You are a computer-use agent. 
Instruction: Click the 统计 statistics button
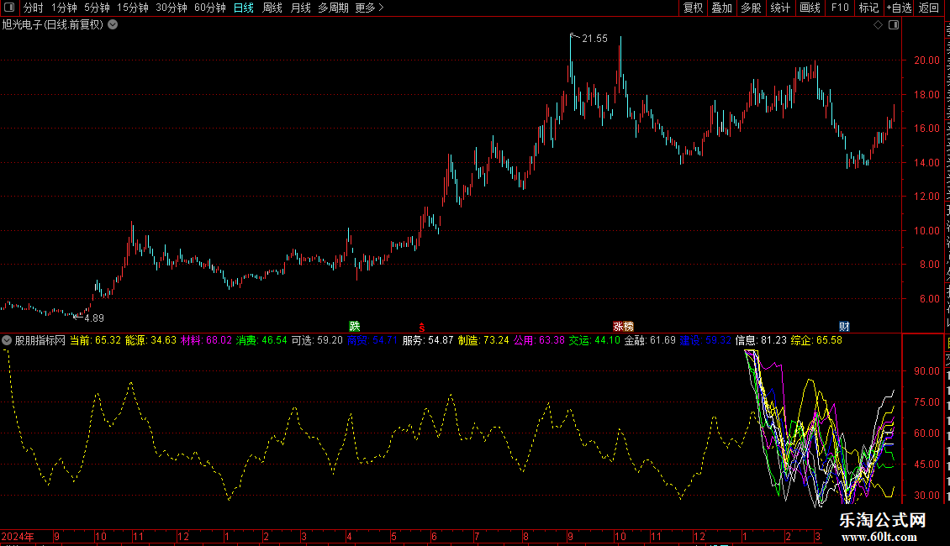pos(780,8)
